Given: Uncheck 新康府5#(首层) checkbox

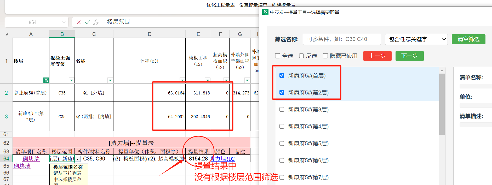Looking at the screenshot, I should (x=282, y=75).
